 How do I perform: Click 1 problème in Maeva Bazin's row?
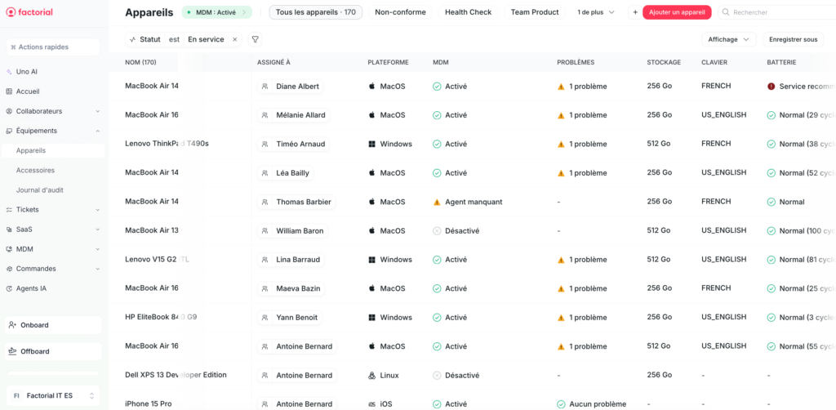[588, 288]
